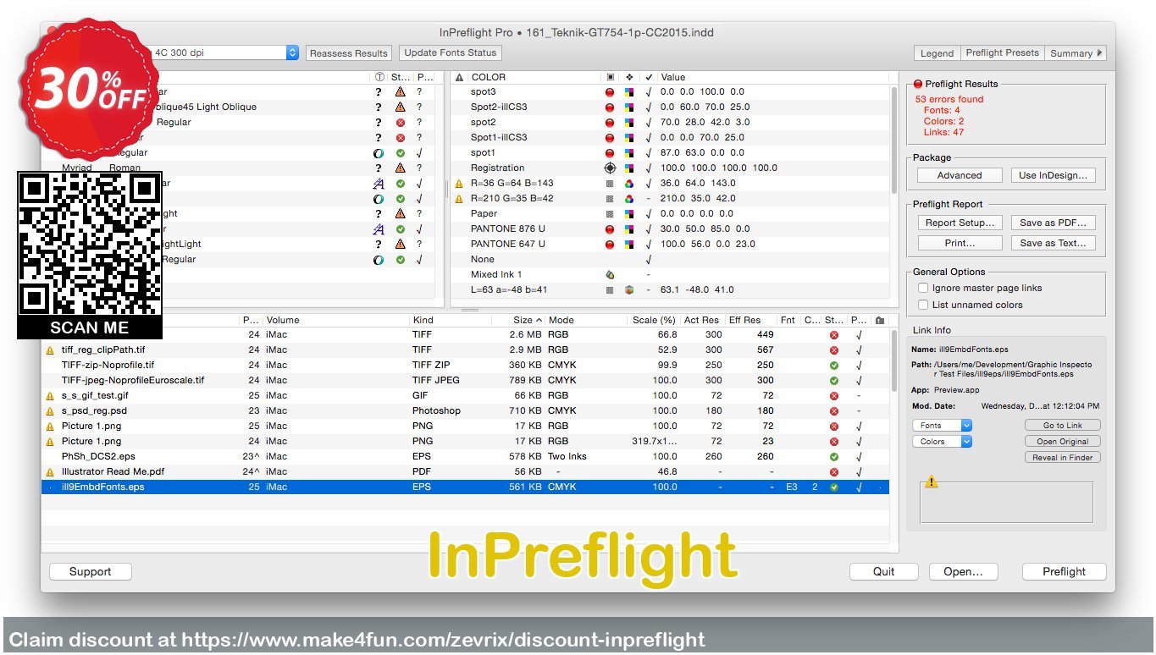The width and height of the screenshot is (1156, 655).
Task: Open the Colors dropdown in Link Info
Action: (x=942, y=442)
